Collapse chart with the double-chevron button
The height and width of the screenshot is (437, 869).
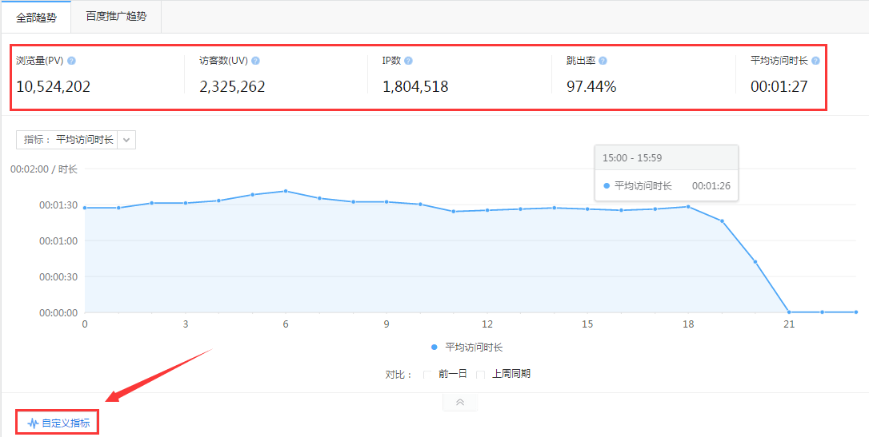coord(460,402)
